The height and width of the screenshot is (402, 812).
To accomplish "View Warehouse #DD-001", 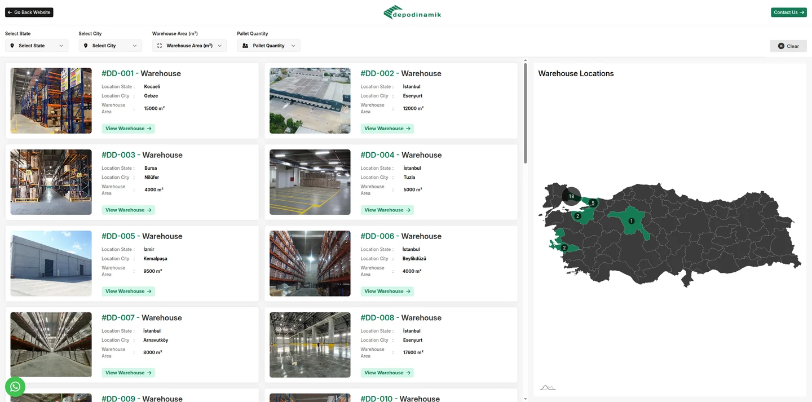I will click(129, 129).
